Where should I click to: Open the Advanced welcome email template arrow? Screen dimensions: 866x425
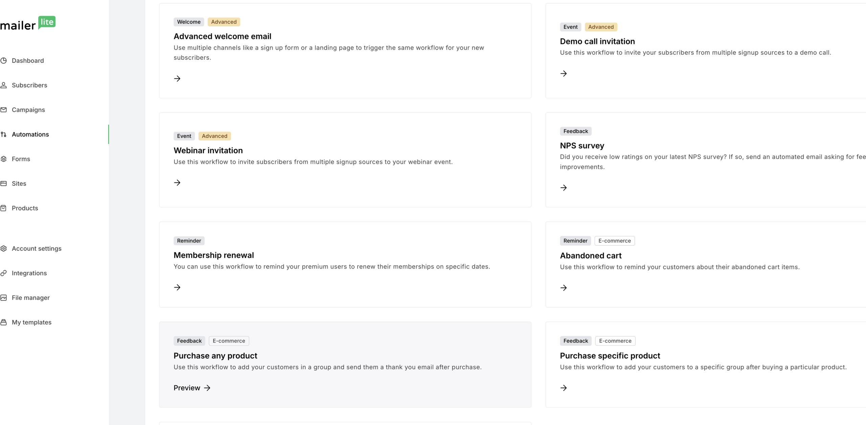pyautogui.click(x=177, y=79)
